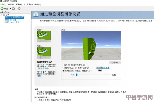Select 设置 PhysX 配置 in the tree
Viewport: 154px width, 102px height.
[x=12, y=22]
